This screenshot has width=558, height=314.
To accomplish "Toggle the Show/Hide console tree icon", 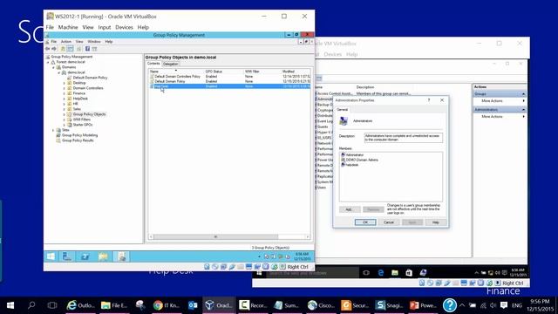I will [71, 49].
